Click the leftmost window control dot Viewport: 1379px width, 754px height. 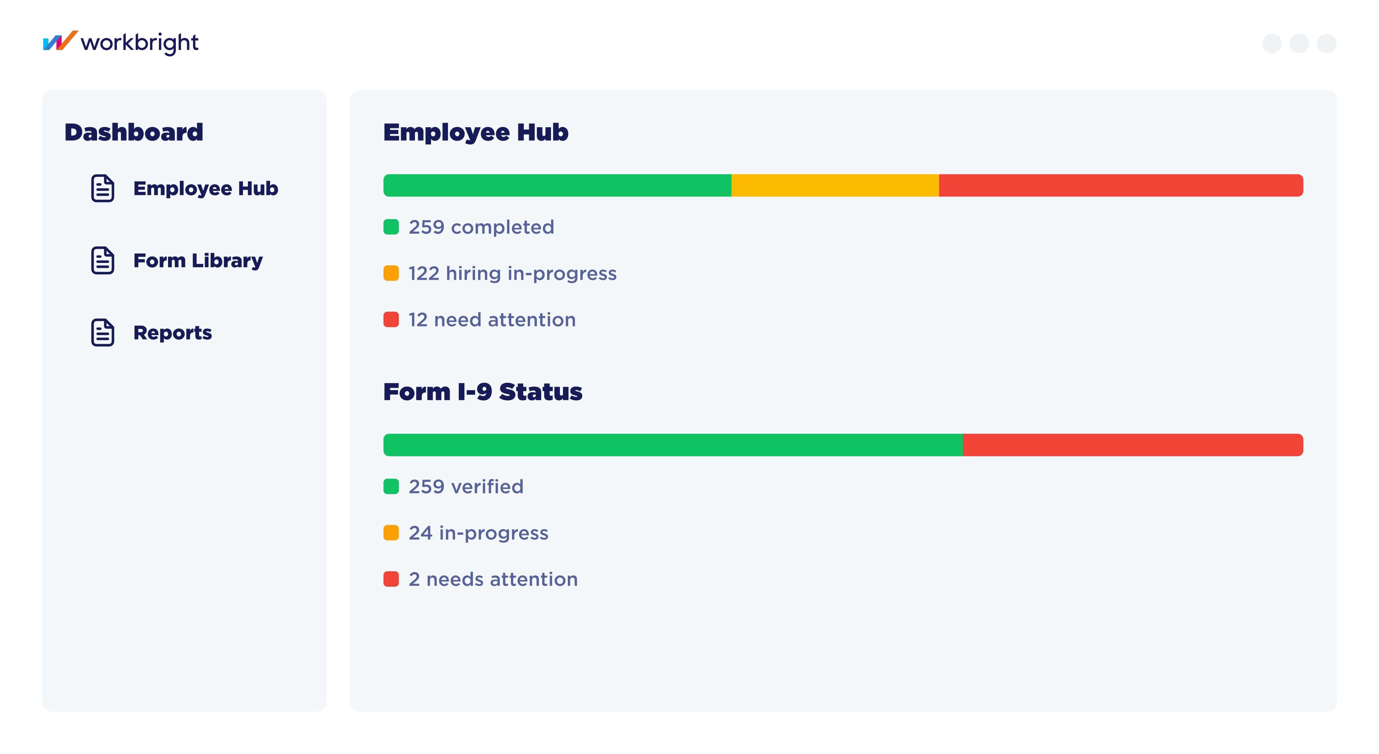[1271, 44]
